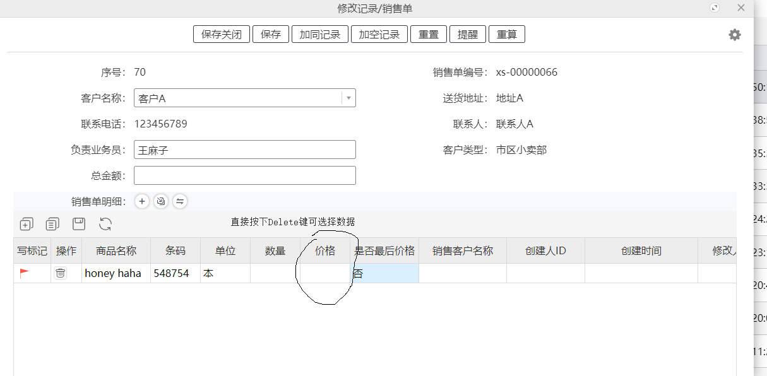Click the spiral icon beside 销售单明细
767x376 pixels.
161,201
